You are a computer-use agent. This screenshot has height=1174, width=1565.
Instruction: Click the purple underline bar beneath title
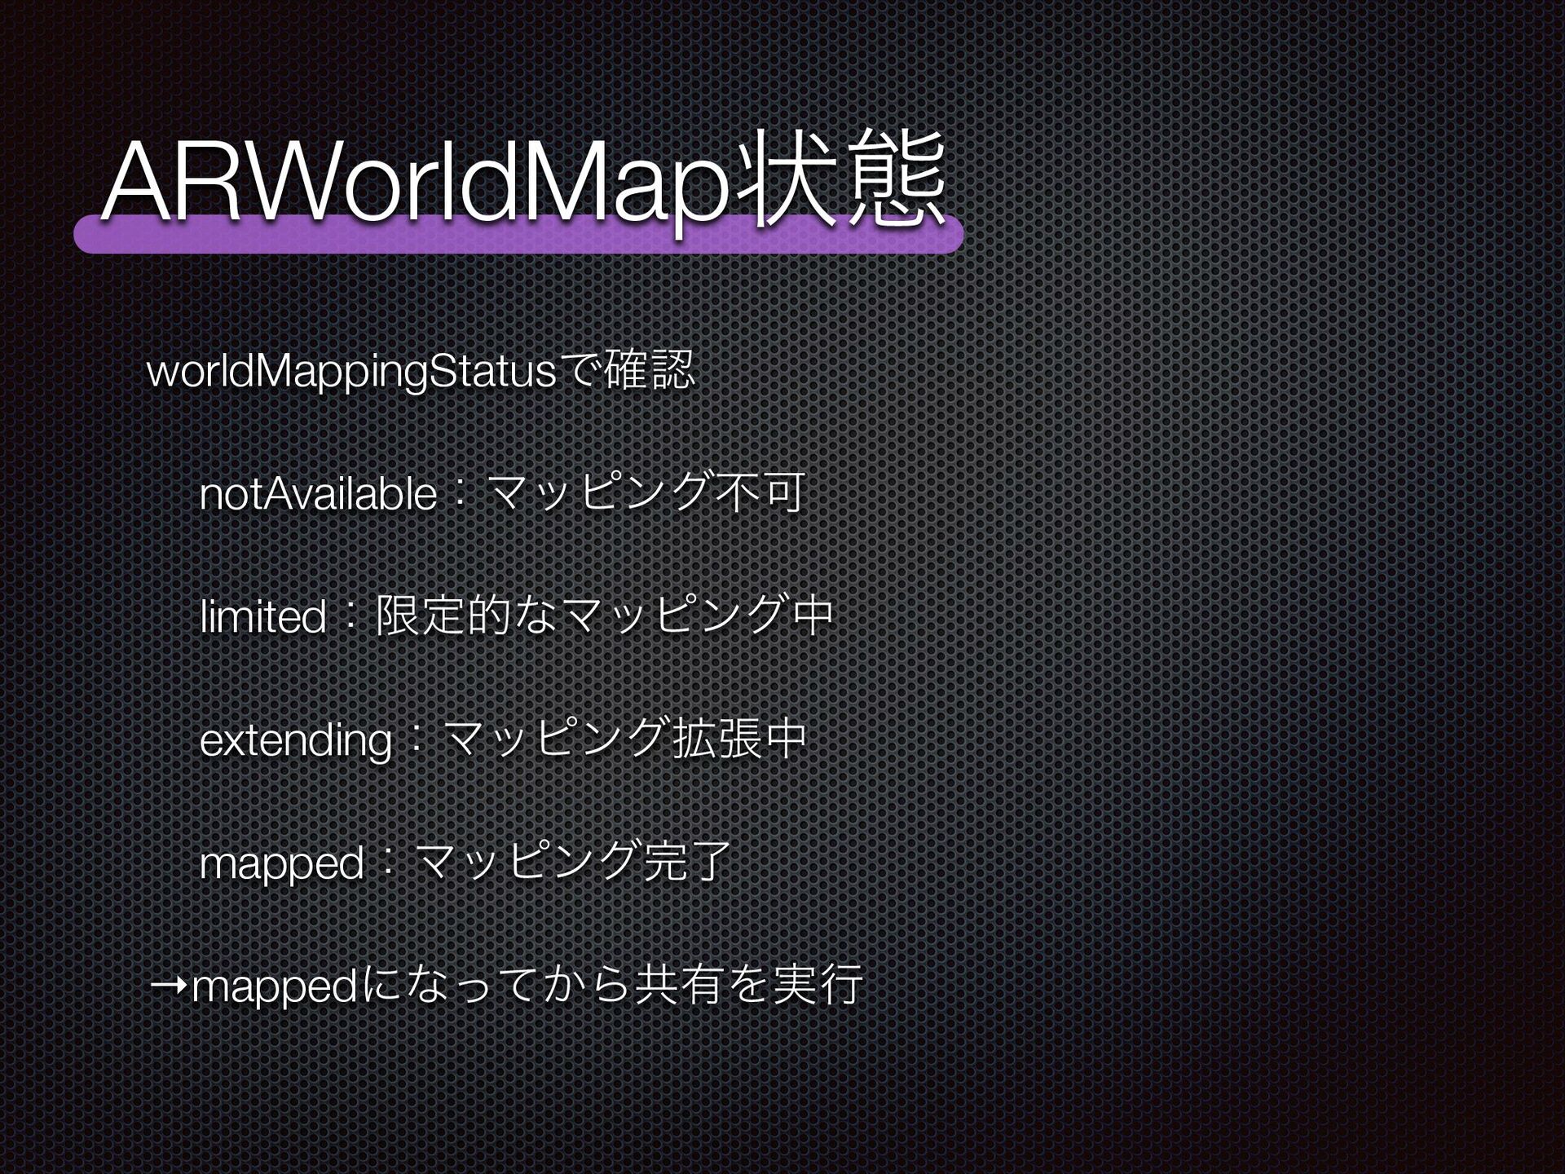518,238
